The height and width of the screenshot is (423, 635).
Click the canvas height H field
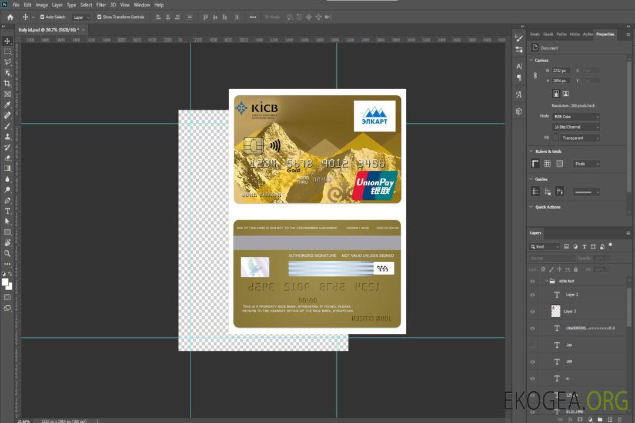point(561,81)
